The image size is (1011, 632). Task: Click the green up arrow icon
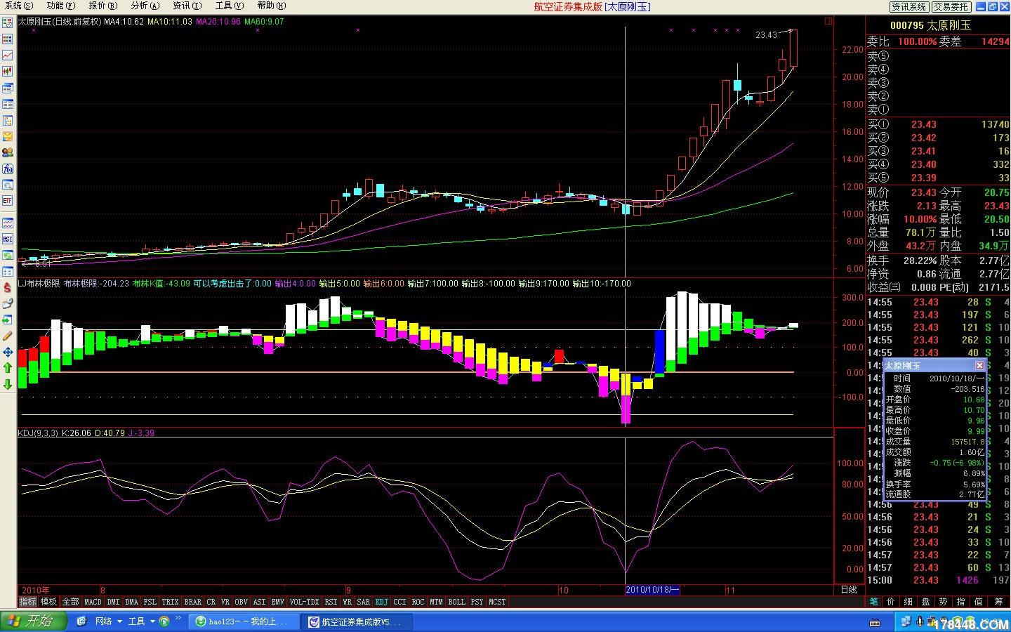8,368
